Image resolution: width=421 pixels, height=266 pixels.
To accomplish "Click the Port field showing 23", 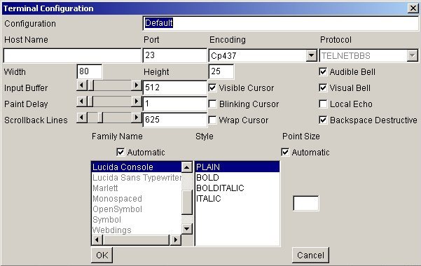I will (175, 55).
